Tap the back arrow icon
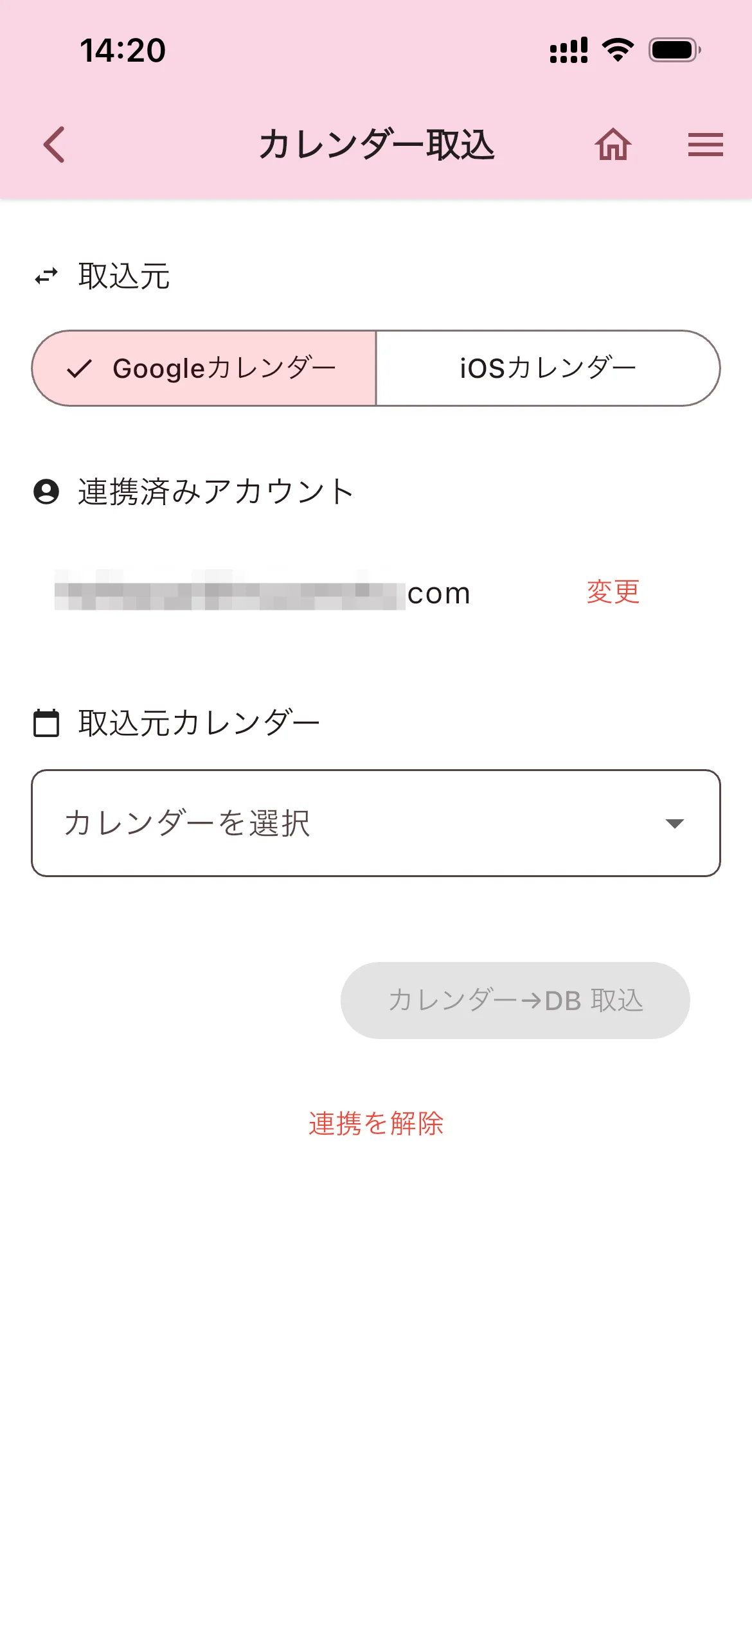 tap(55, 145)
